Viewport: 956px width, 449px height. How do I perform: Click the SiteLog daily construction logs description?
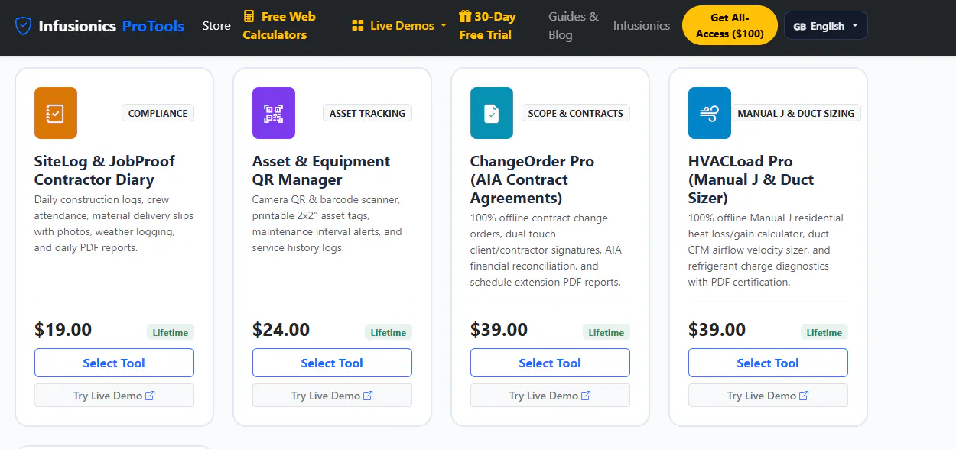(x=114, y=224)
